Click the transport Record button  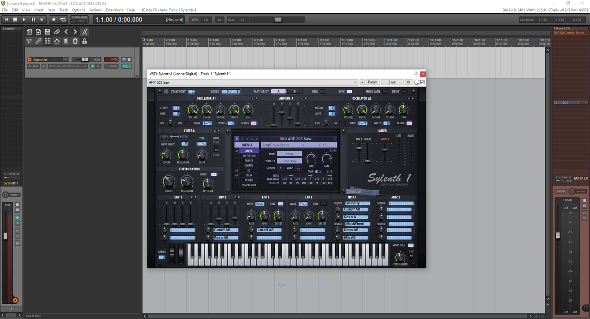53,19
